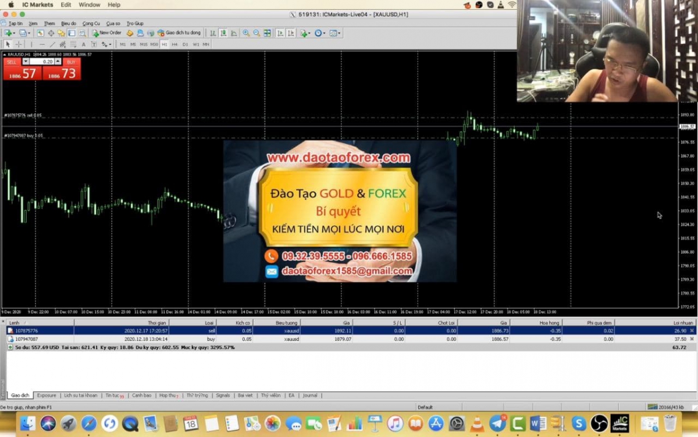The image size is (698, 437).
Task: Open the Cong Cu menu
Action: pyautogui.click(x=91, y=23)
